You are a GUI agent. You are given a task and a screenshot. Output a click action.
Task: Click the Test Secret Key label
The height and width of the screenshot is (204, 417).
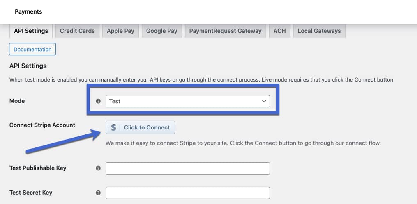click(x=31, y=193)
